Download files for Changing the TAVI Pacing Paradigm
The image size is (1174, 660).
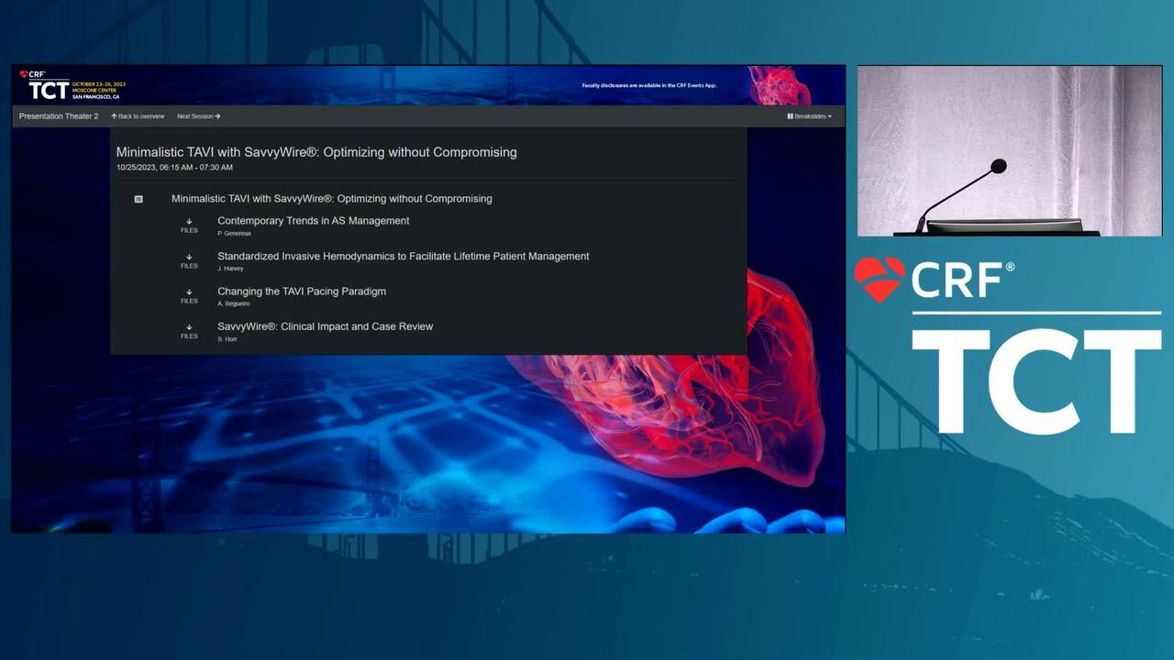(x=189, y=296)
